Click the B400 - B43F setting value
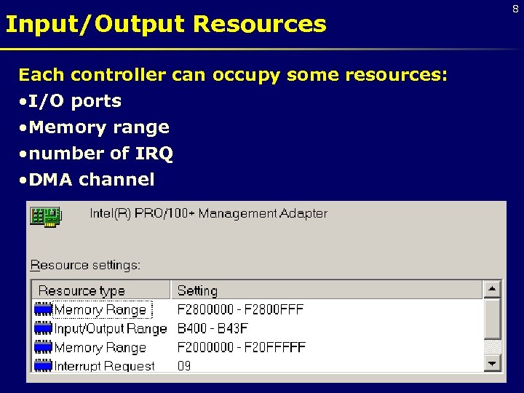Viewport: 524px width, 393px height. point(213,328)
